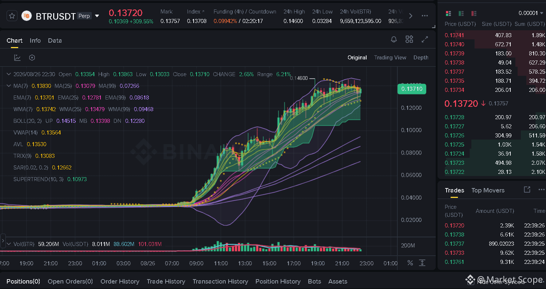Show the Depth chart

(421, 58)
